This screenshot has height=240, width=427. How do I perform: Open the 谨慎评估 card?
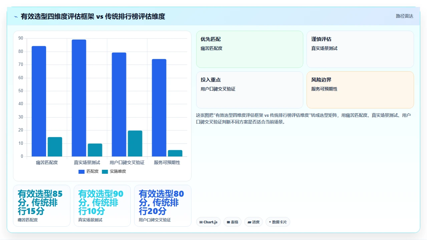pos(360,49)
